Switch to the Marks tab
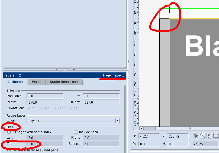 (x=36, y=82)
